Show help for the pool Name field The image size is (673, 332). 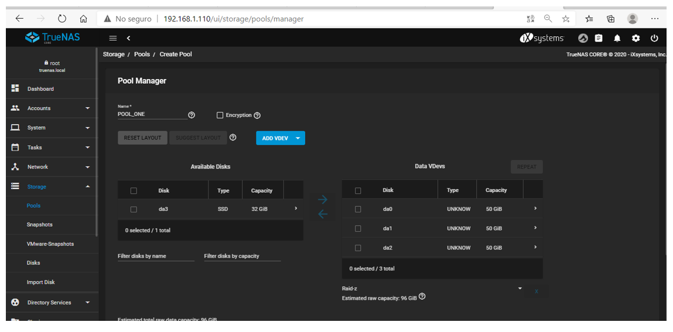coord(192,115)
